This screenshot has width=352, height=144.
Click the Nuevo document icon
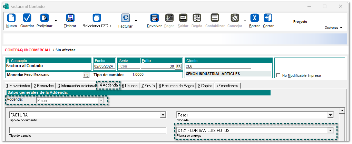pos(11,18)
